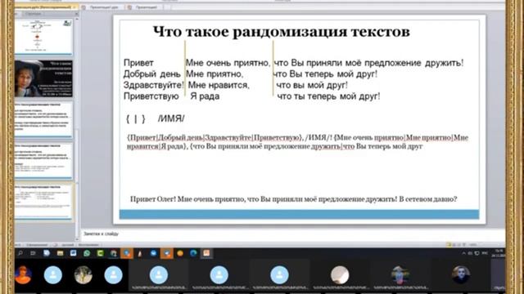Click the slide title 'Что такое рандомизация текстов'
Screen dimensions: 524x294
(281, 32)
